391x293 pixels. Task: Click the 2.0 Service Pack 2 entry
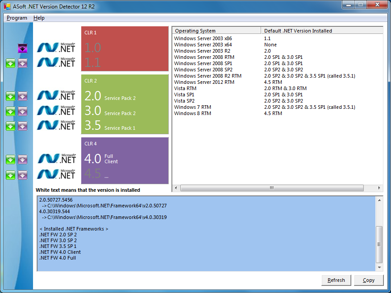(x=110, y=96)
